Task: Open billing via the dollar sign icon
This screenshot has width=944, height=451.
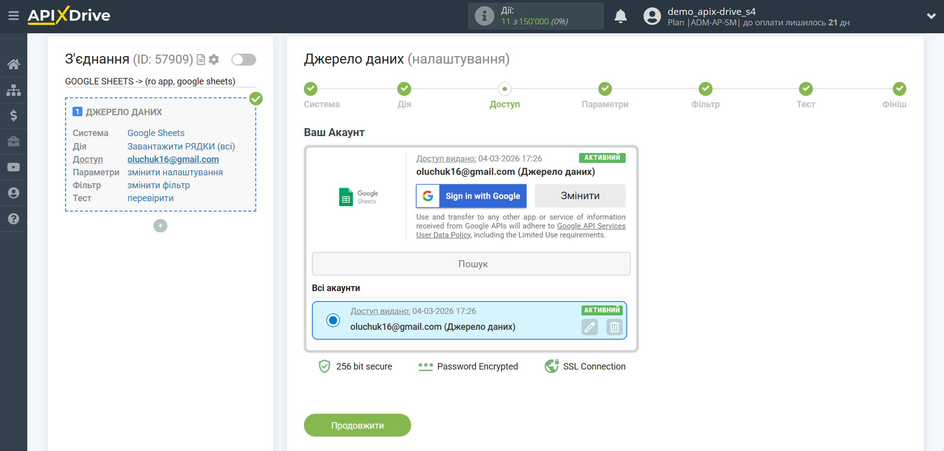Action: point(13,115)
